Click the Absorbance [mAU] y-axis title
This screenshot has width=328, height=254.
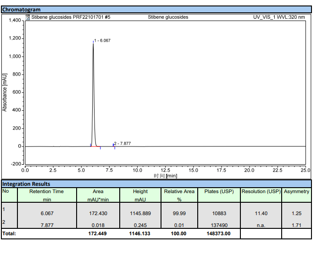pyautogui.click(x=5, y=92)
